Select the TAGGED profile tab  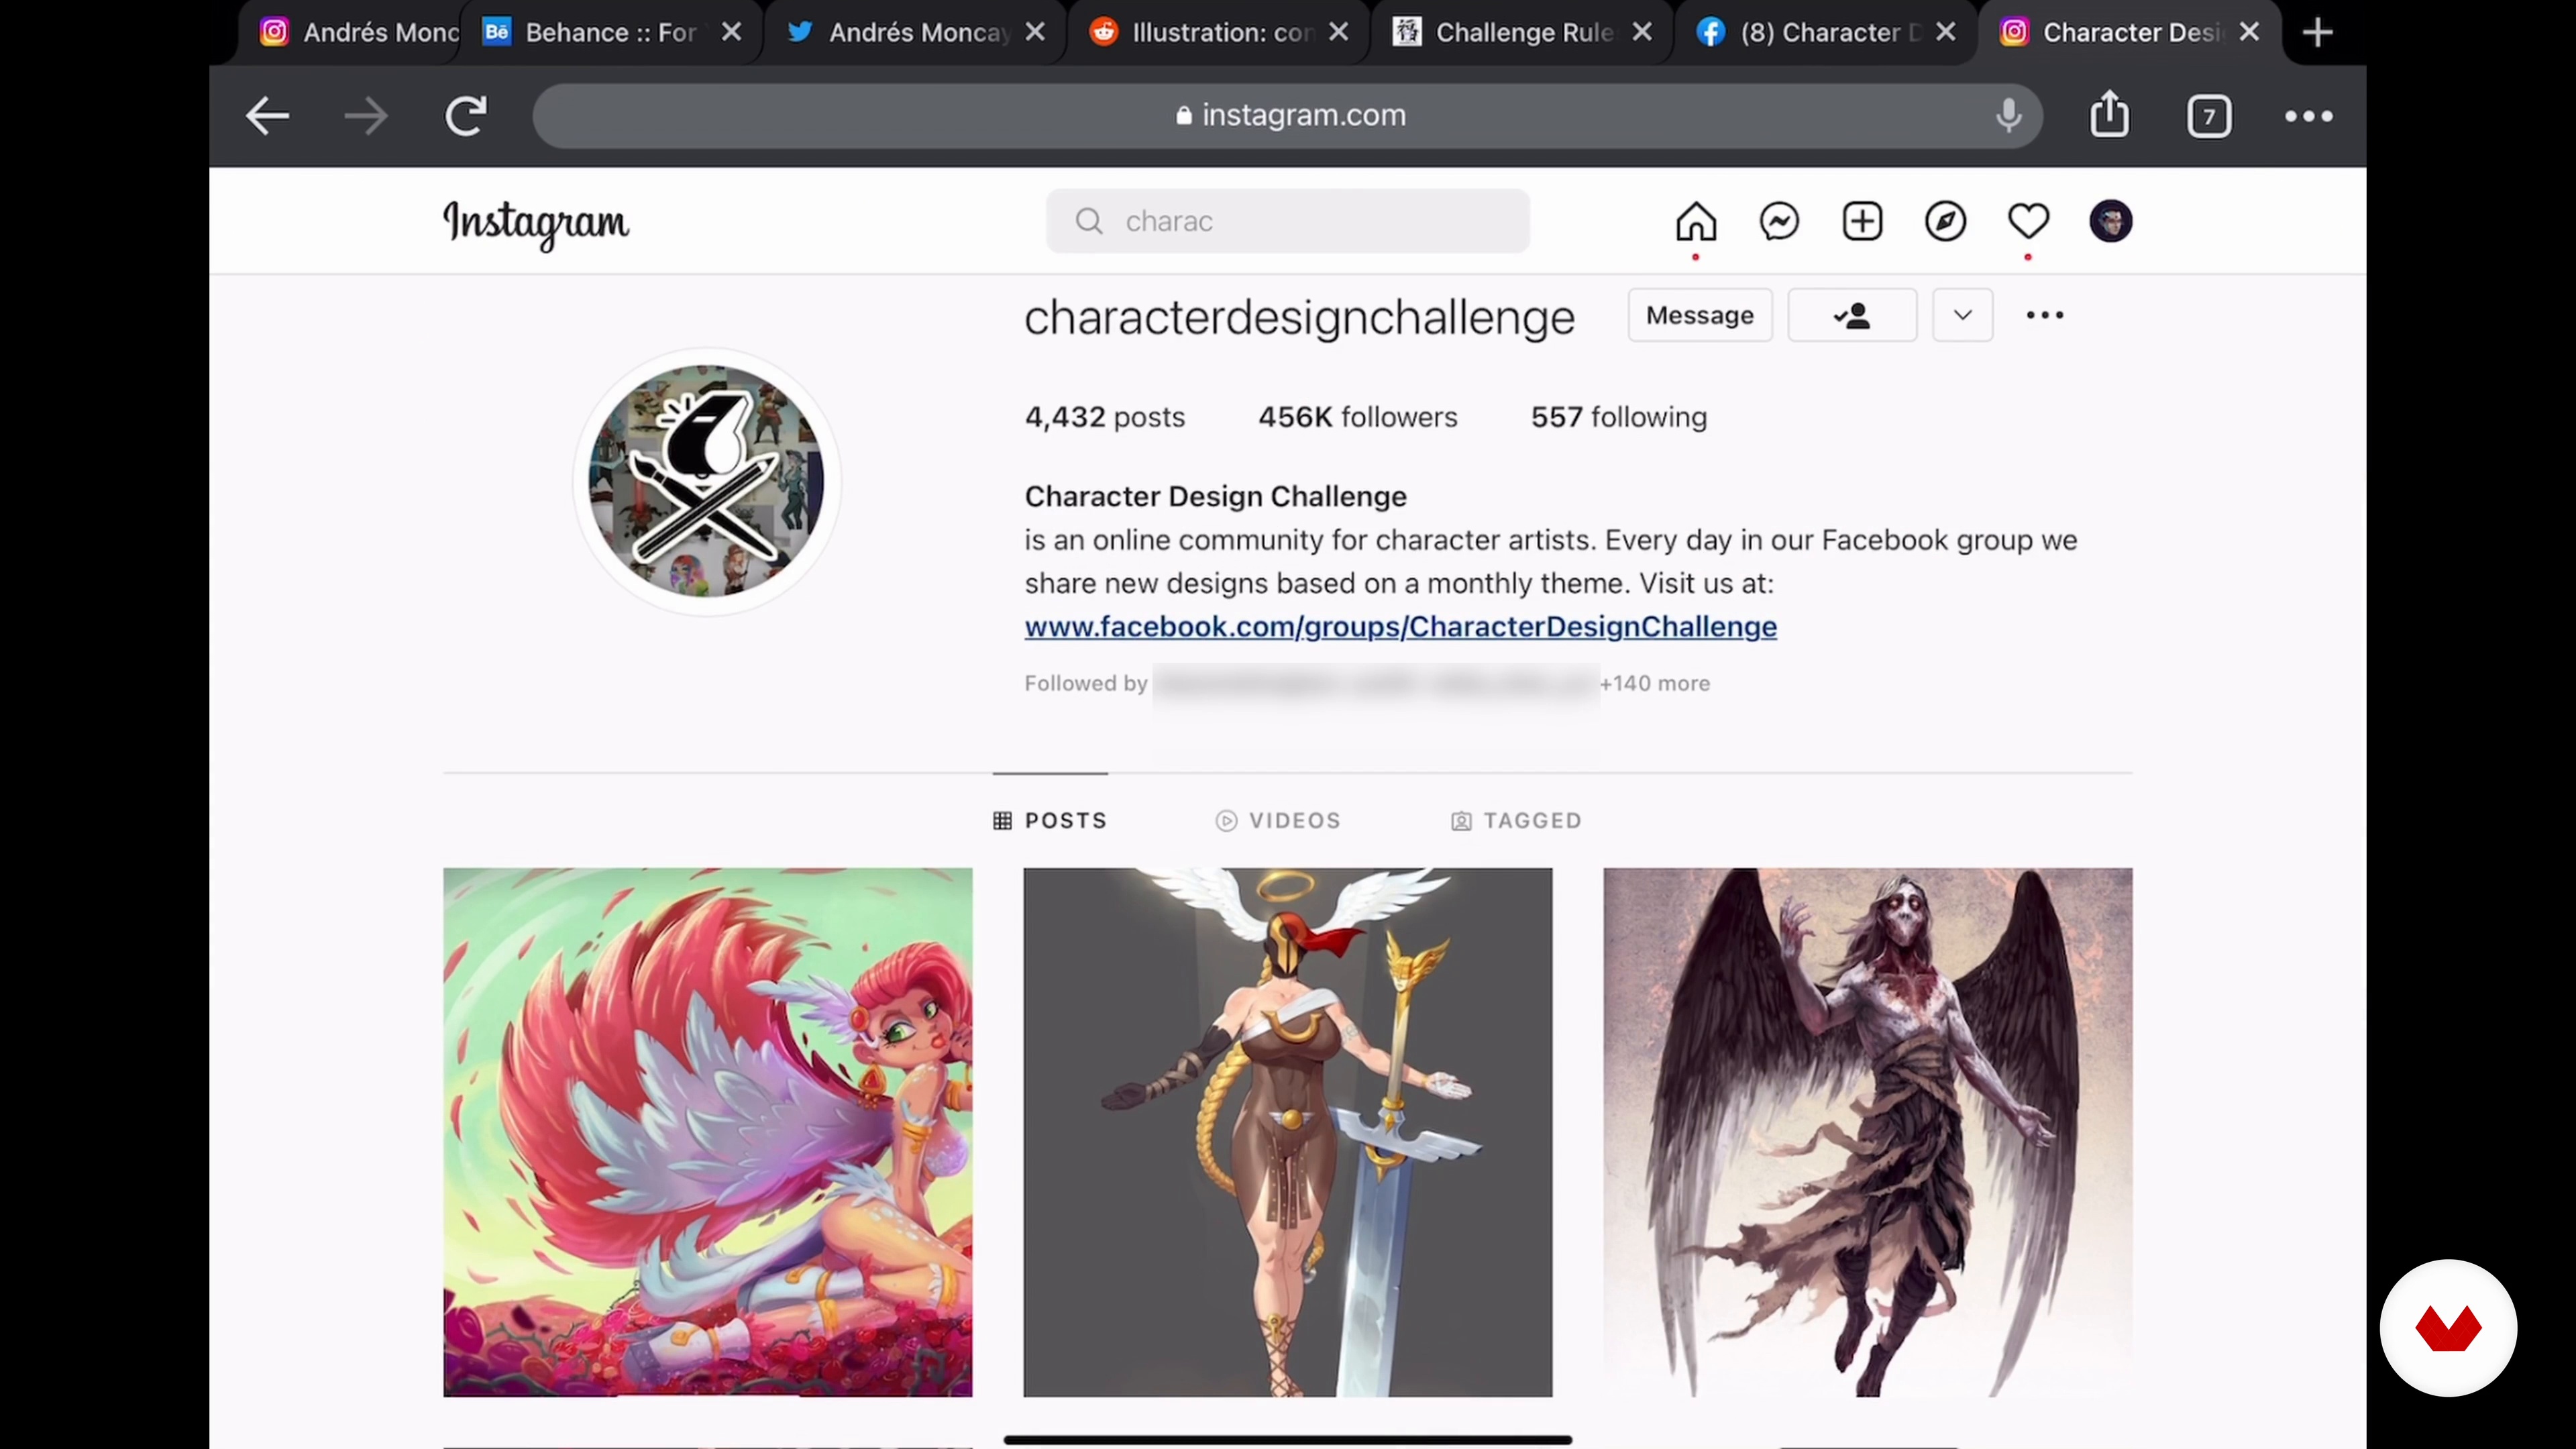click(1516, 821)
